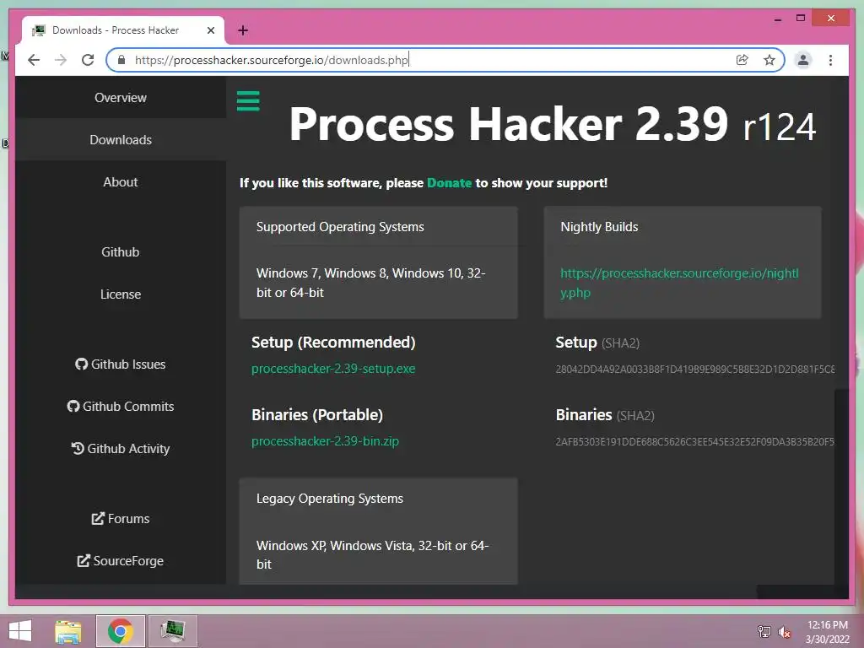Image resolution: width=864 pixels, height=648 pixels.
Task: Click Nightly Builds card header
Action: tap(599, 227)
